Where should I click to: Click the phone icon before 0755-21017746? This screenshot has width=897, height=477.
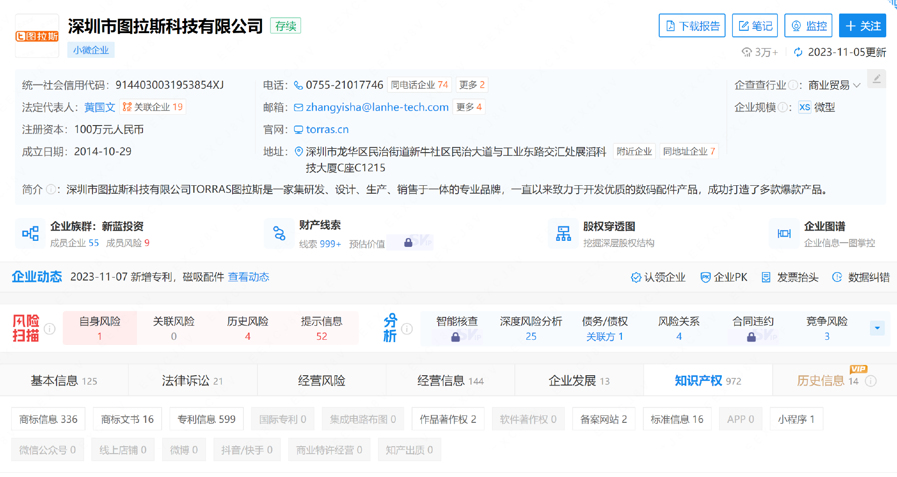(298, 85)
